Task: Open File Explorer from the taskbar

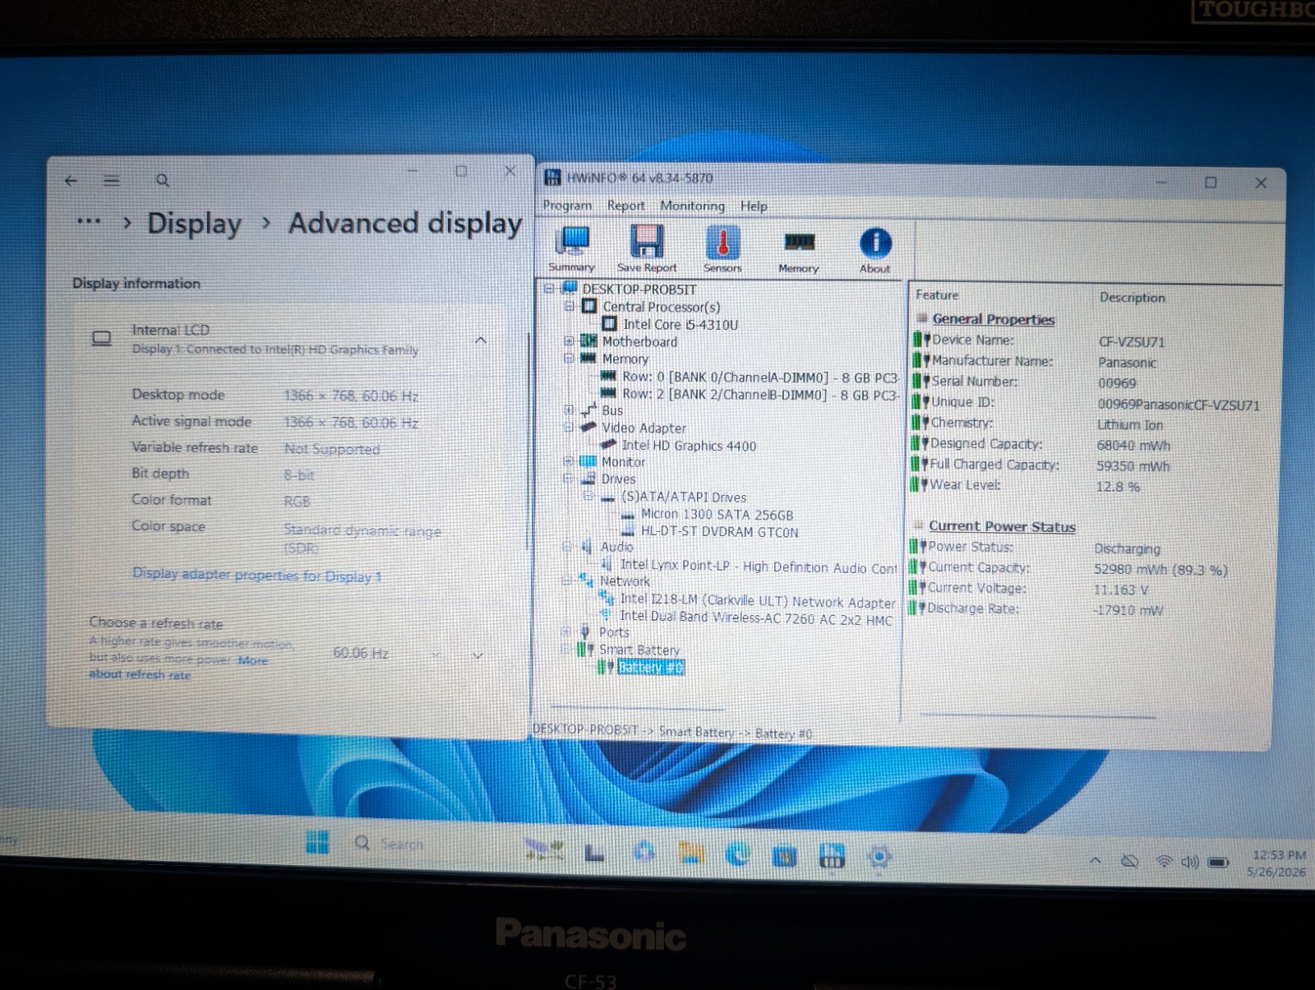Action: click(691, 853)
